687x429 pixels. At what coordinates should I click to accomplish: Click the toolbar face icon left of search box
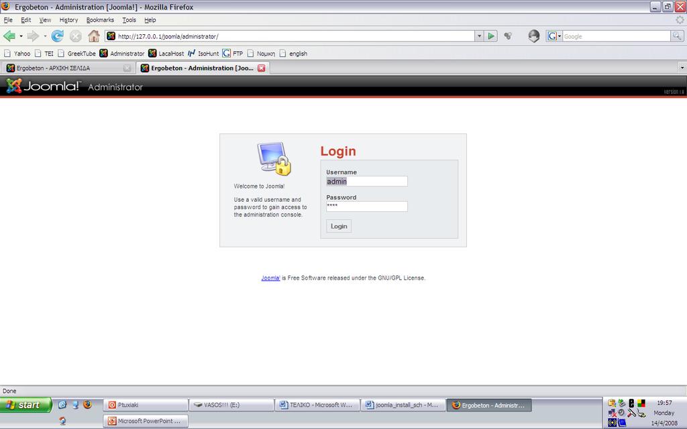click(533, 36)
